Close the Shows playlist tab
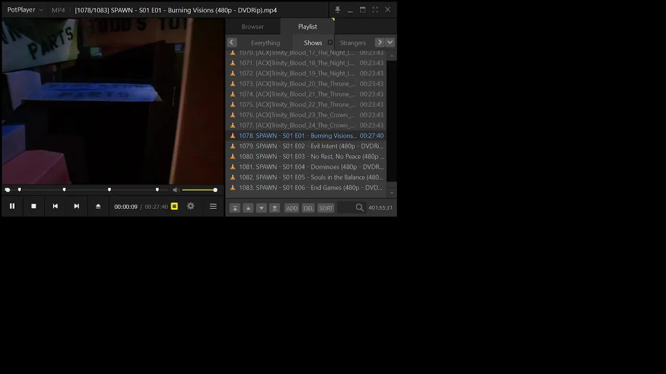The width and height of the screenshot is (666, 374). 330,42
